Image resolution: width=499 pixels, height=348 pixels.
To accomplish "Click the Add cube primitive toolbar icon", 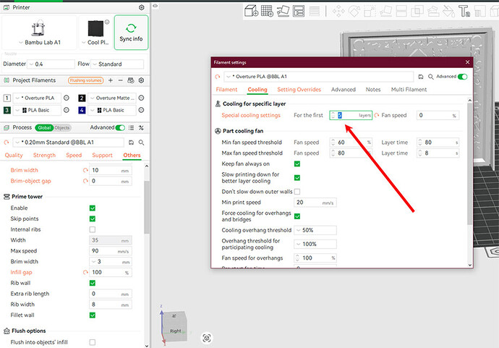I will [x=251, y=11].
